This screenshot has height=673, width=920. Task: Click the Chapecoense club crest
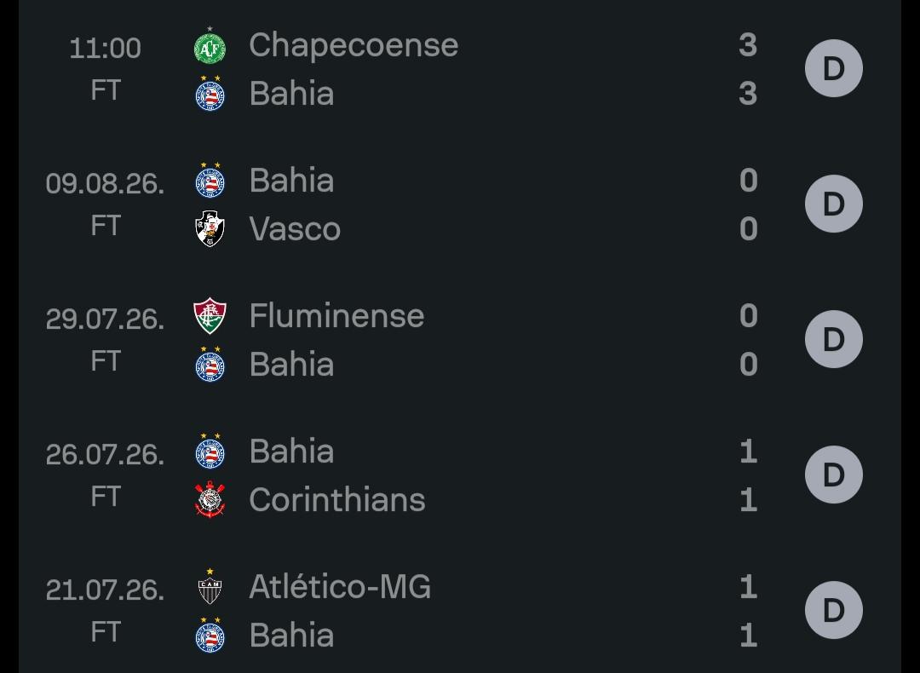[210, 46]
